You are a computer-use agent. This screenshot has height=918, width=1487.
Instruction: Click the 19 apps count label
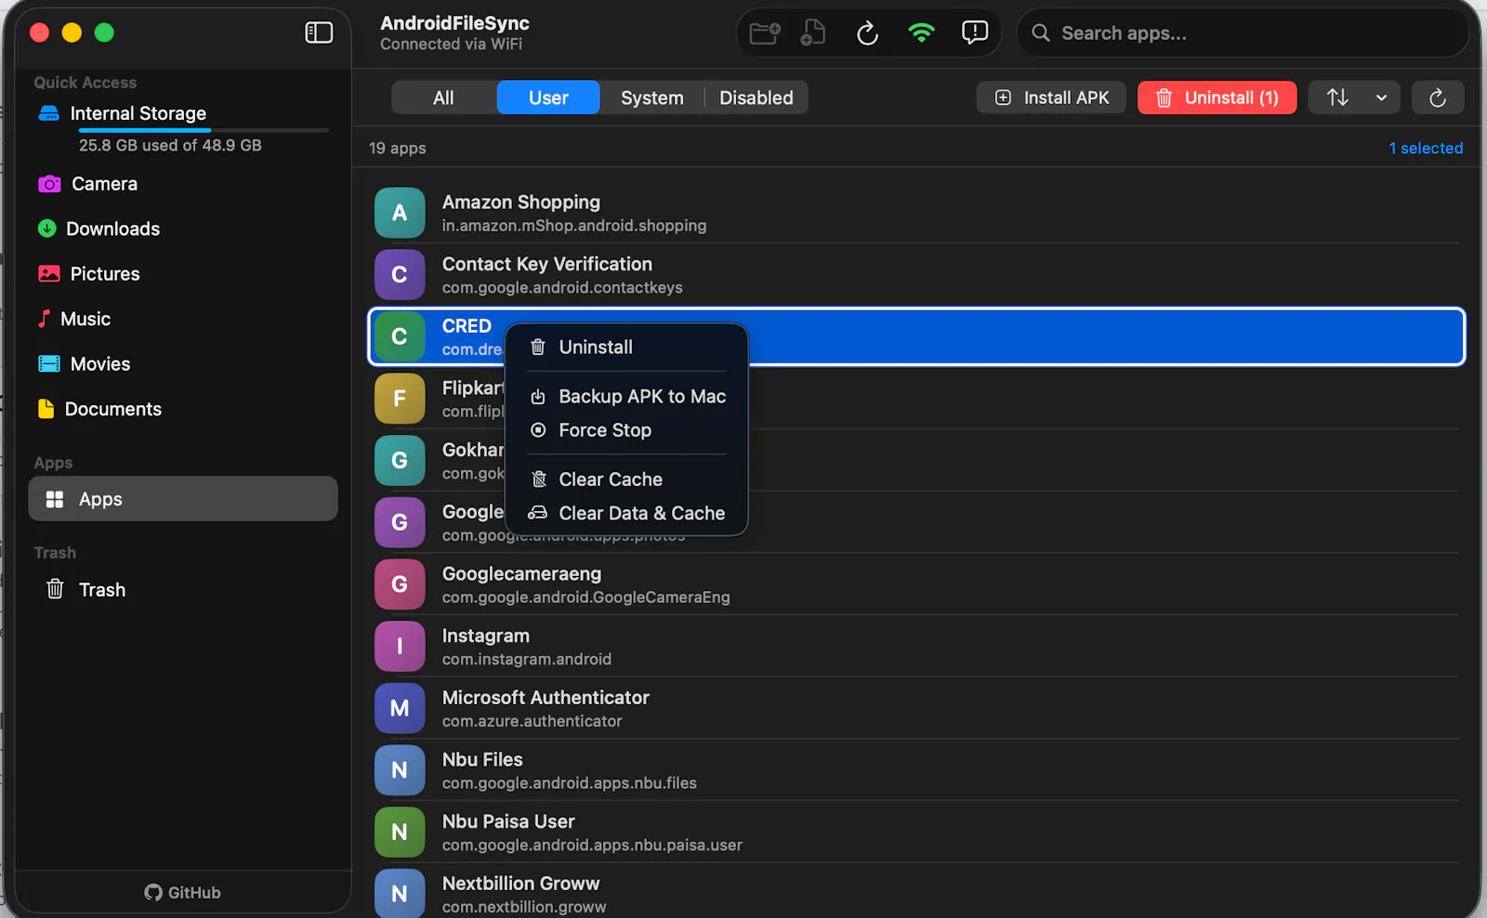[x=398, y=149]
